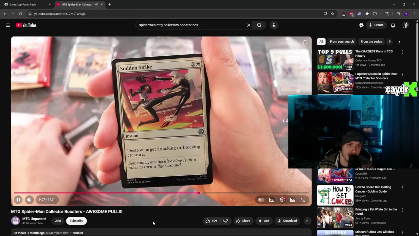The height and width of the screenshot is (236, 419).
Task: Open Cara MTG giveaway thumbnail
Action: [335, 176]
